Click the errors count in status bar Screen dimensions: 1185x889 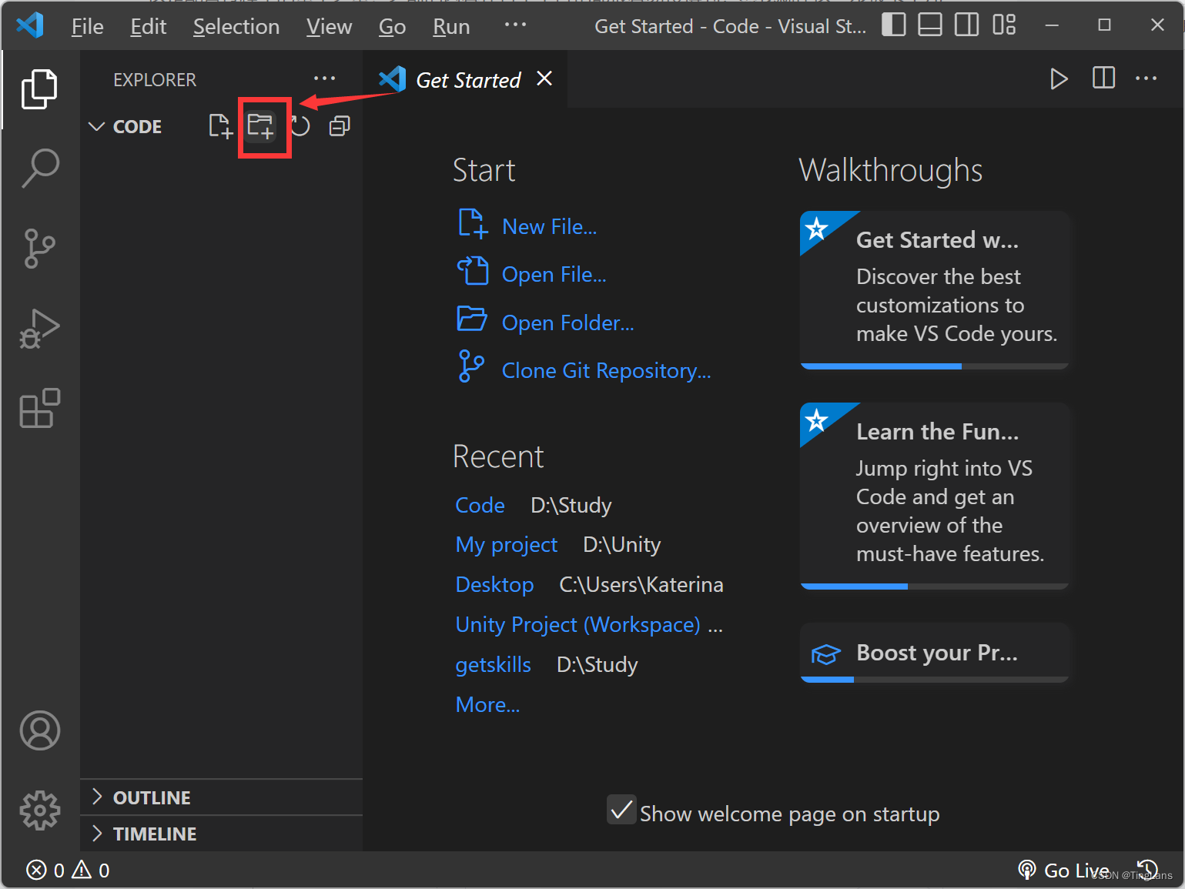(45, 870)
